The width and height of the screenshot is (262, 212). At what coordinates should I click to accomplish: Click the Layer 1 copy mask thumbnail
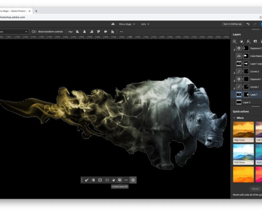point(246,64)
